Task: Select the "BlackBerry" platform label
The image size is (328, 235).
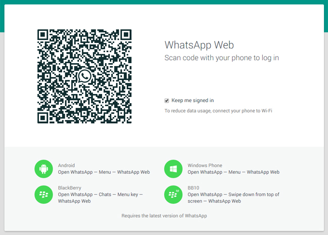Action: pos(70,187)
